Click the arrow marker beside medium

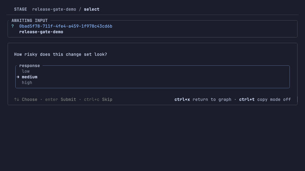18,77
